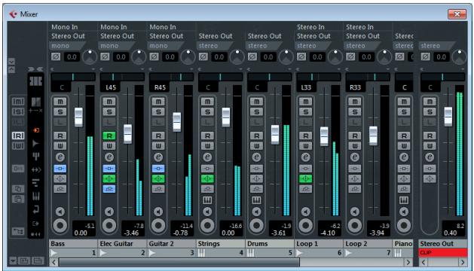Click the Bass volume fader handle
474x271 pixels.
point(78,117)
